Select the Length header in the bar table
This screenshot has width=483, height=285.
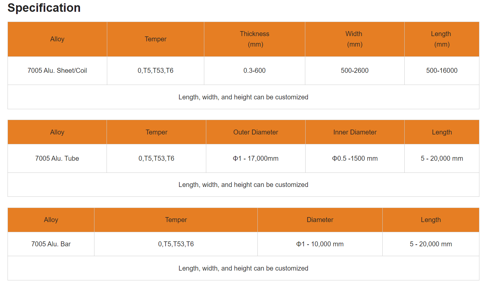431,220
